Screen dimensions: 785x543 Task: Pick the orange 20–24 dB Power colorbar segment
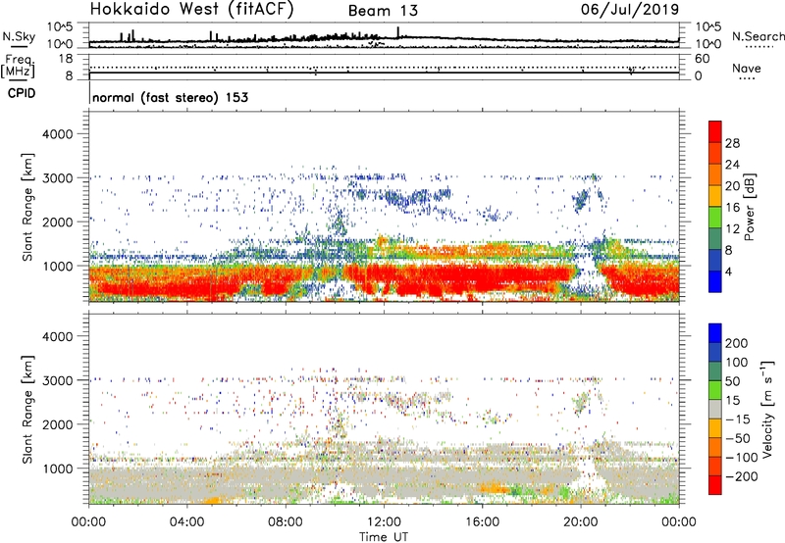[x=715, y=174]
